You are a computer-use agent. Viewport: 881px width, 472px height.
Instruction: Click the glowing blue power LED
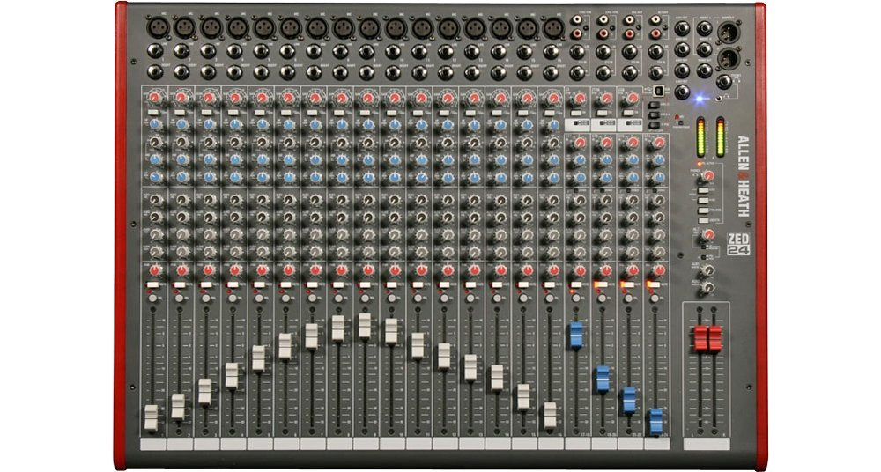(700, 99)
